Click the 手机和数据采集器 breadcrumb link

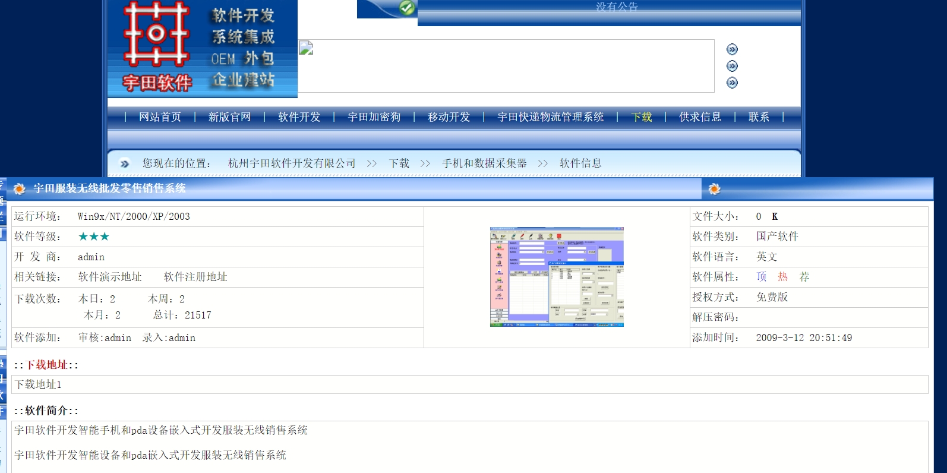(484, 163)
